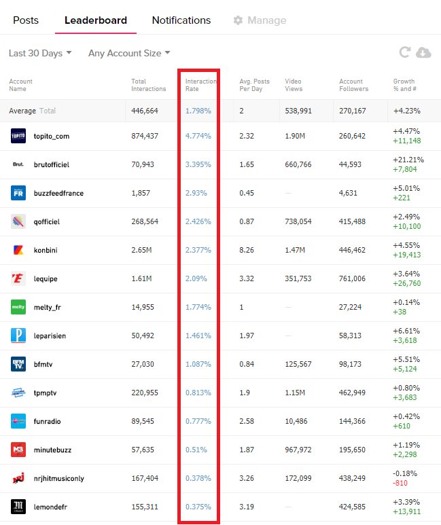Click the 538,991 average video views
The width and height of the screenshot is (441, 525).
298,111
